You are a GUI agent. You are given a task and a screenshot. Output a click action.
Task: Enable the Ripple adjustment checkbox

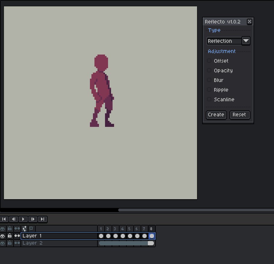pyautogui.click(x=209, y=90)
